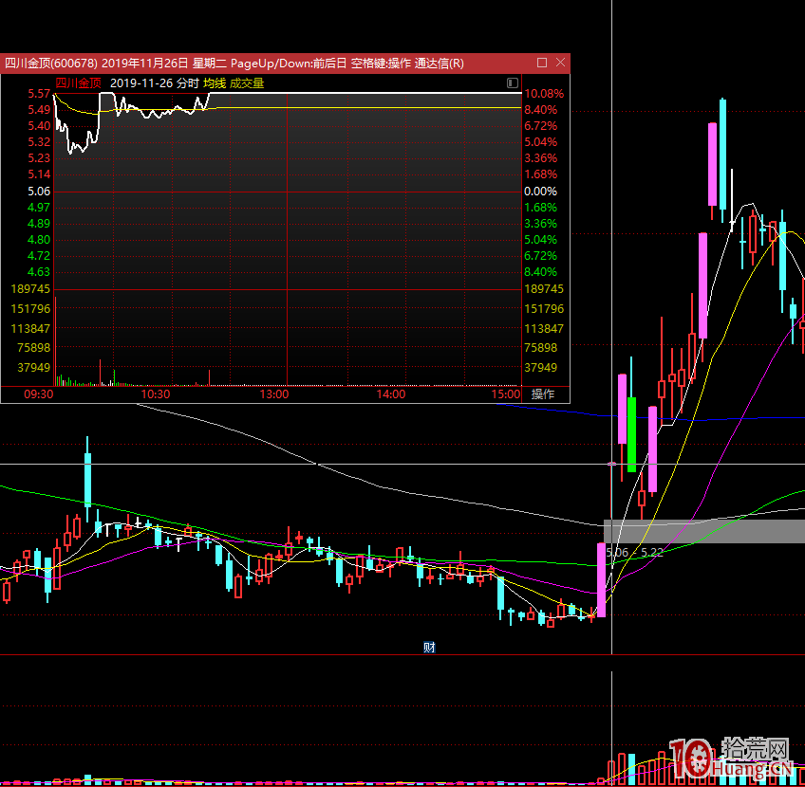Click the 10:30 time axis label
This screenshot has height=787, width=805.
[156, 394]
